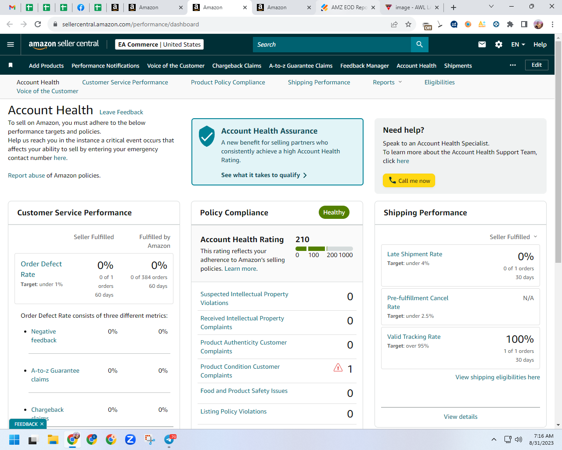
Task: Click the Call me now button
Action: coord(409,181)
